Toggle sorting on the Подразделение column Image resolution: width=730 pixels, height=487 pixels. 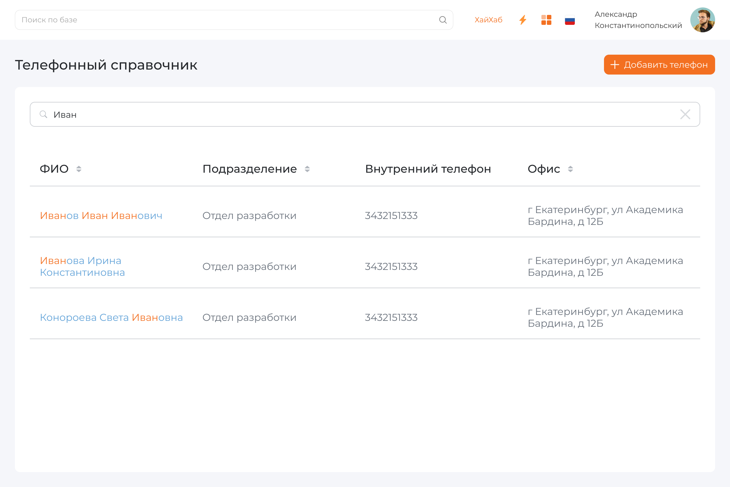[307, 169]
